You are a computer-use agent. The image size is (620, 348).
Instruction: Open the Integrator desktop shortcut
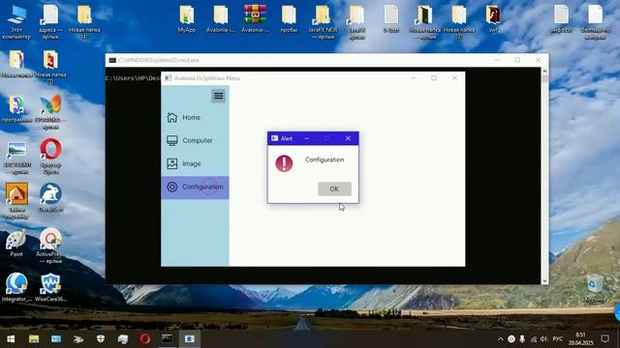point(16,287)
